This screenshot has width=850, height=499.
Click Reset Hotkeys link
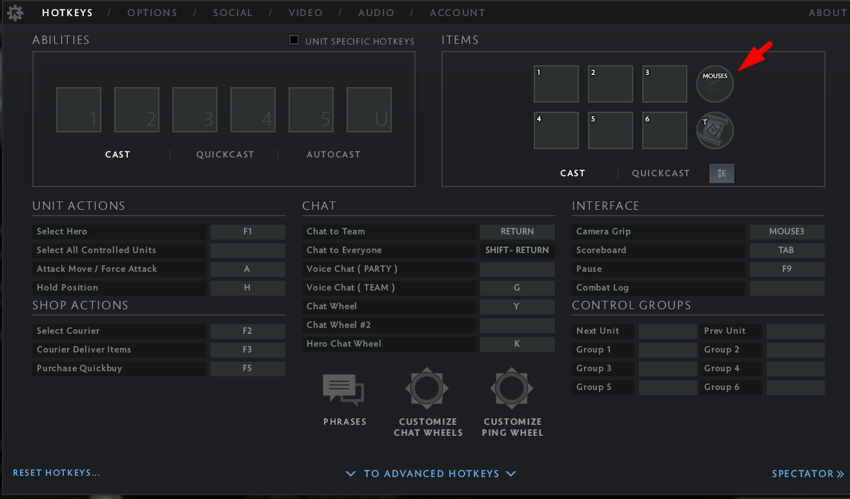tap(57, 473)
